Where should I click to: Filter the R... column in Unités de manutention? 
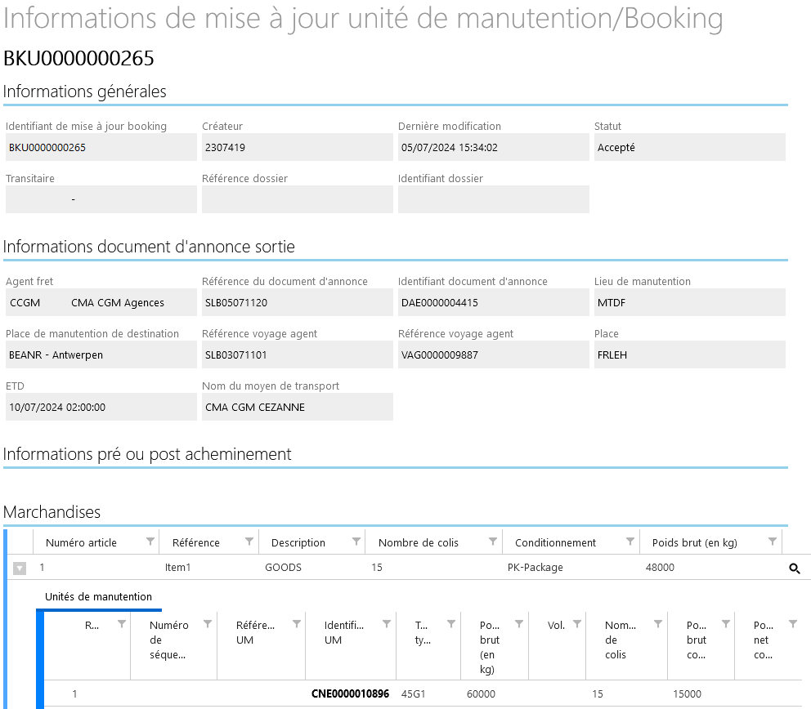click(122, 624)
